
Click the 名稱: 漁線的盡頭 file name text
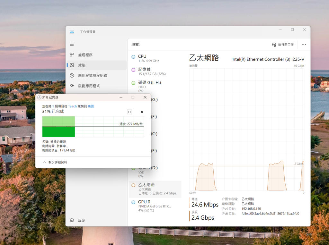click(54, 142)
